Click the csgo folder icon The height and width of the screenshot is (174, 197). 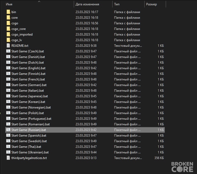click(x=8, y=23)
